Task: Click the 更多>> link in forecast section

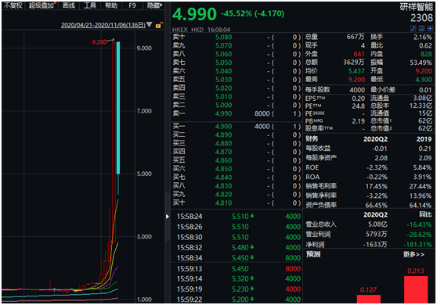Action: click(x=414, y=254)
